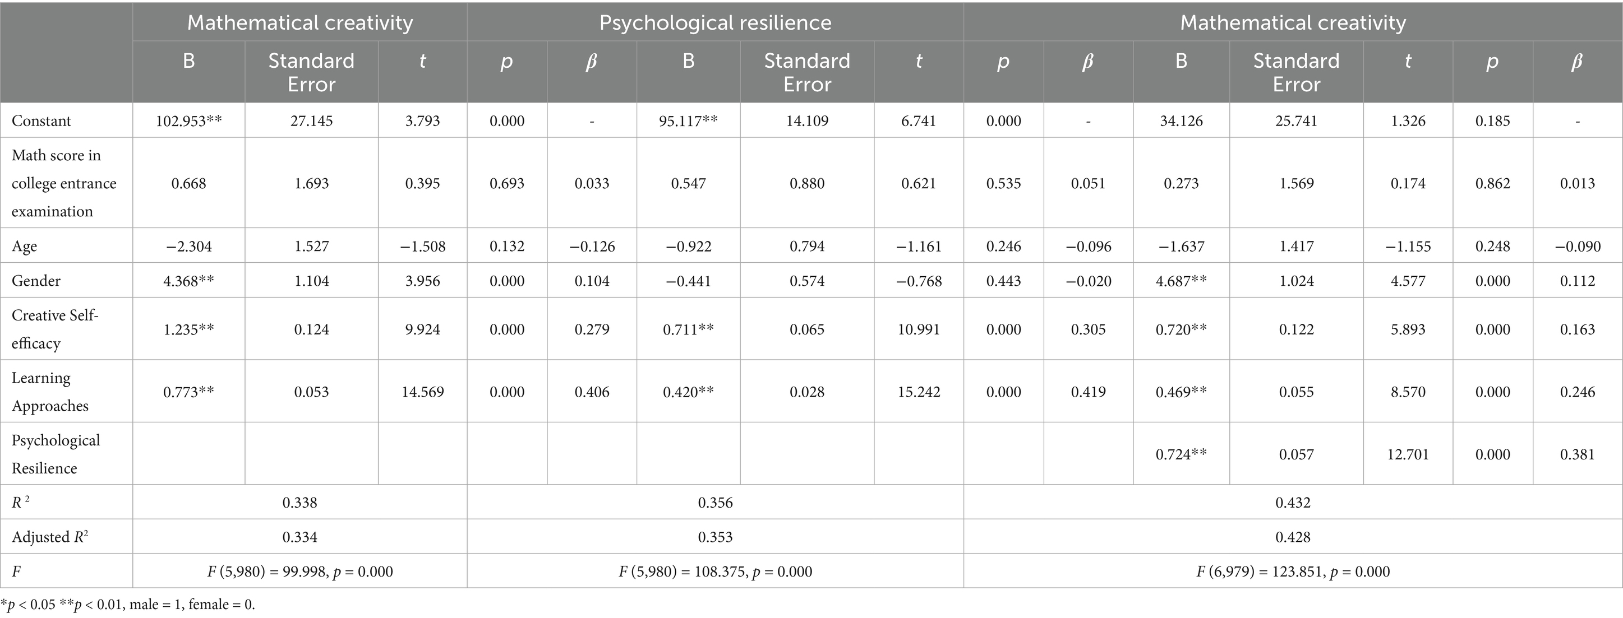
Task: Select the Psychological Resilience row label
Action: [56, 454]
